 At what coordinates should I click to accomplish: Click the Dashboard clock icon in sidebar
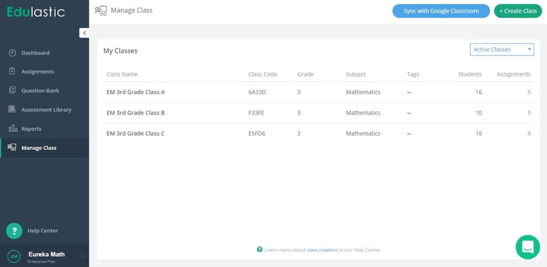pos(12,53)
